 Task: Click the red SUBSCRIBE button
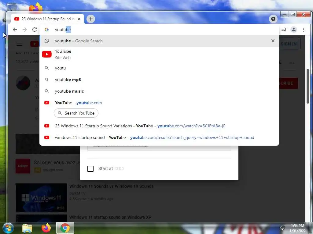[289, 83]
